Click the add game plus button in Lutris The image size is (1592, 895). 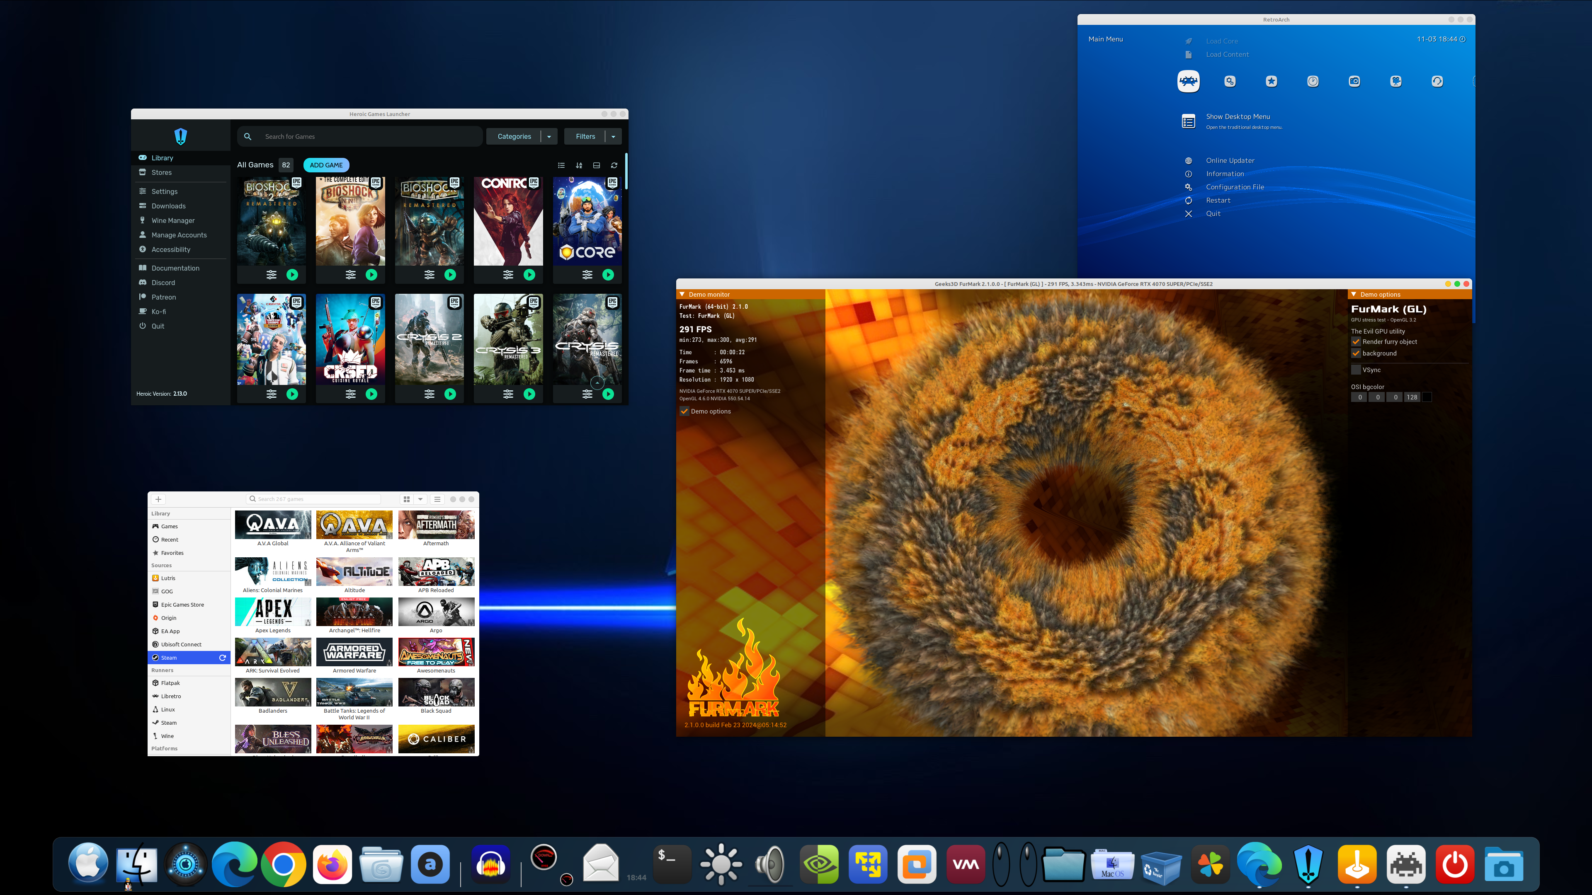(x=158, y=499)
